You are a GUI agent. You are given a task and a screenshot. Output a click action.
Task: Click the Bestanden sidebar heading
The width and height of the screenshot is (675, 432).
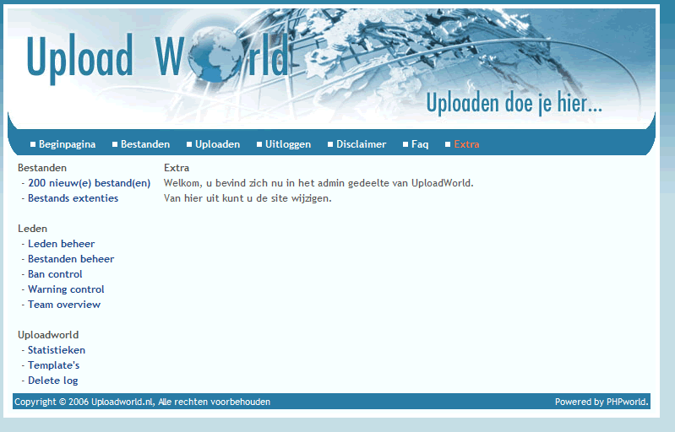click(42, 168)
